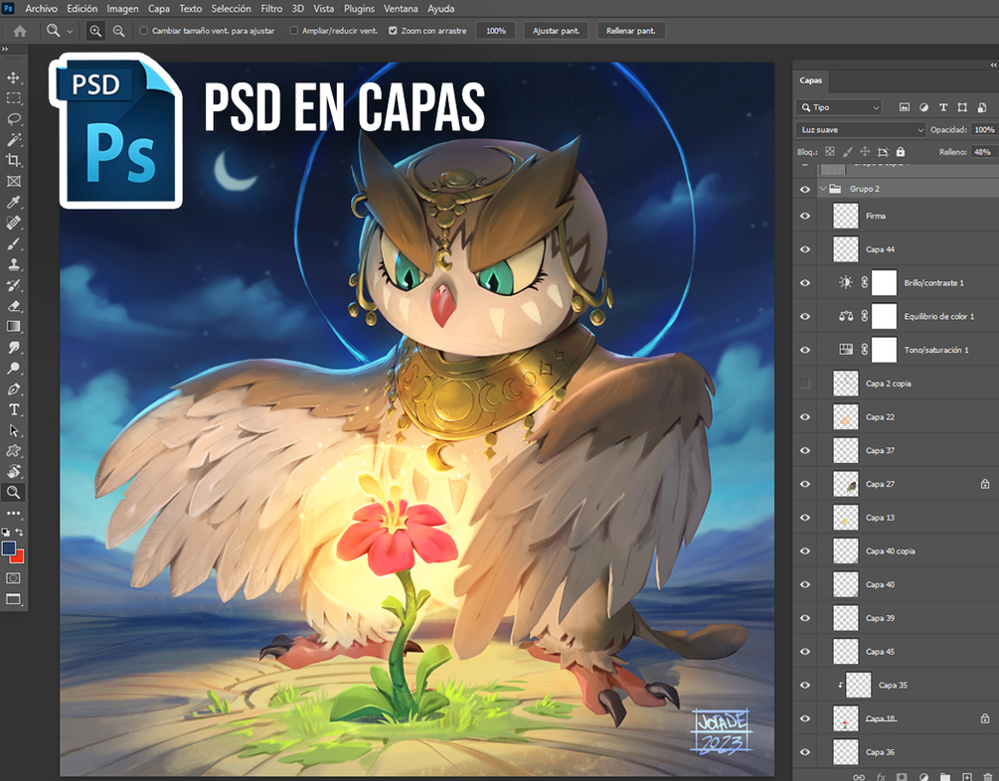Select the Eyedropper tool
This screenshot has height=781, width=999.
(x=13, y=202)
